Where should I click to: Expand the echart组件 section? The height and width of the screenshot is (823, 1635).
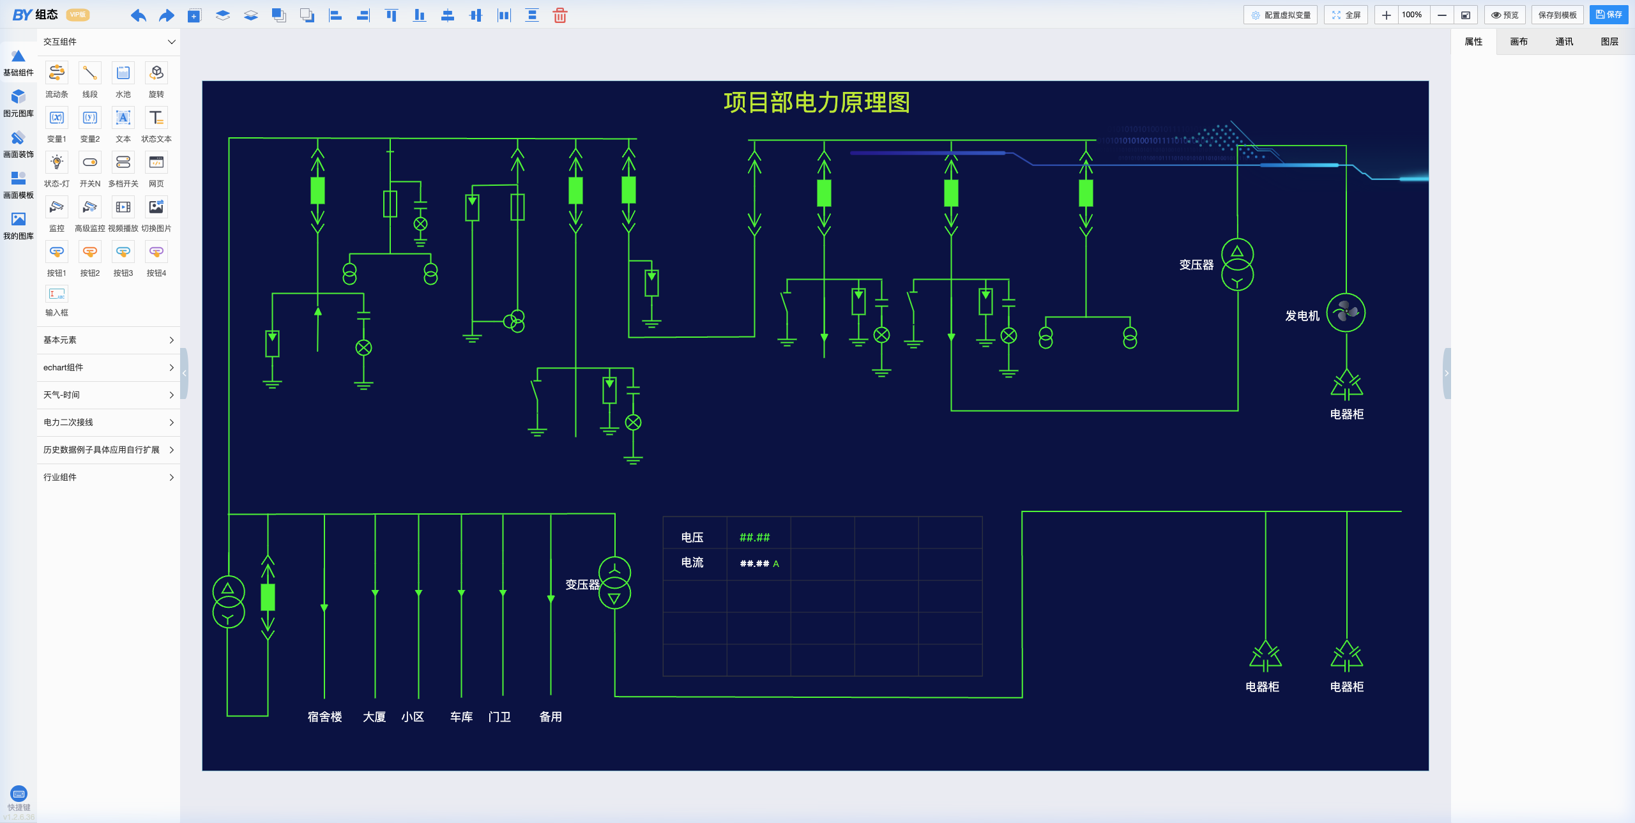coord(109,368)
